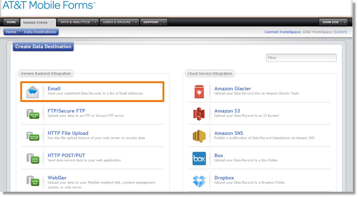Click the Dropbox logo icon
Screen dimensions: 358x197
click(x=199, y=181)
